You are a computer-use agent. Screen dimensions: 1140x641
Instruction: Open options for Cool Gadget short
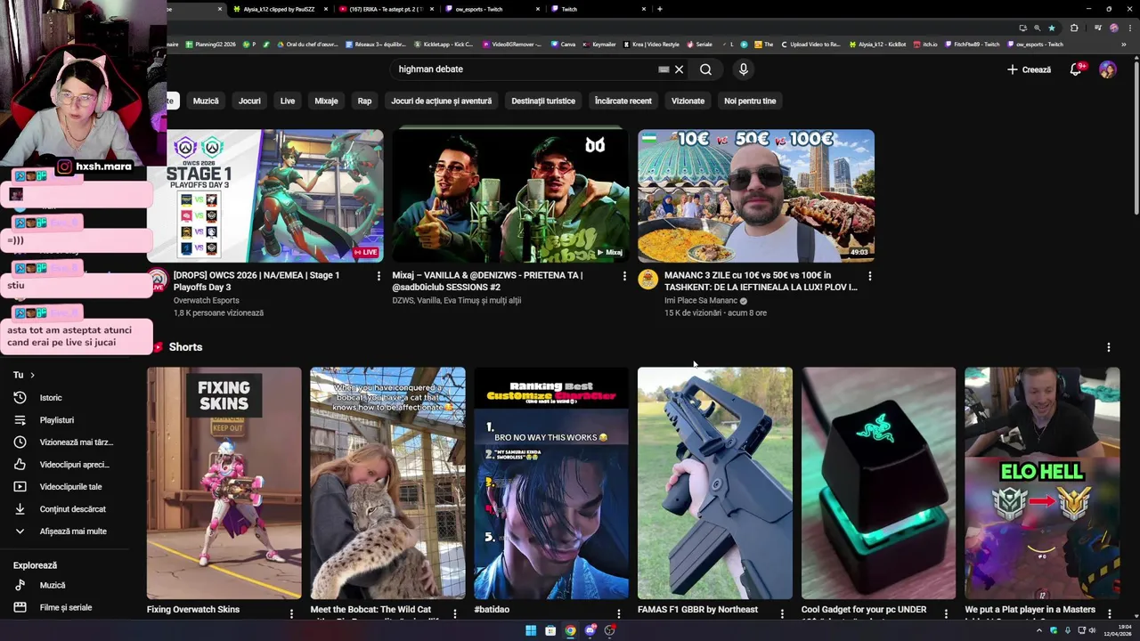coord(946,613)
